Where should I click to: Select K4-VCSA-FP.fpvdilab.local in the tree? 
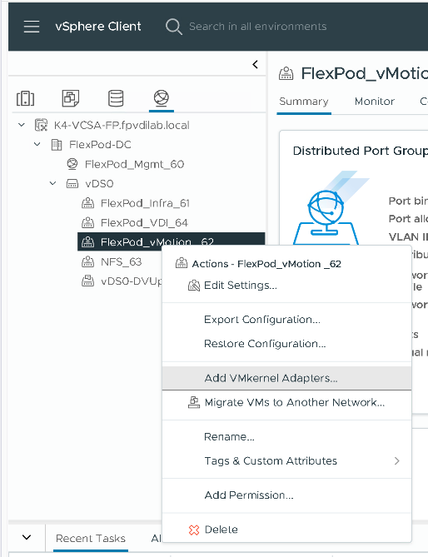pyautogui.click(x=122, y=126)
